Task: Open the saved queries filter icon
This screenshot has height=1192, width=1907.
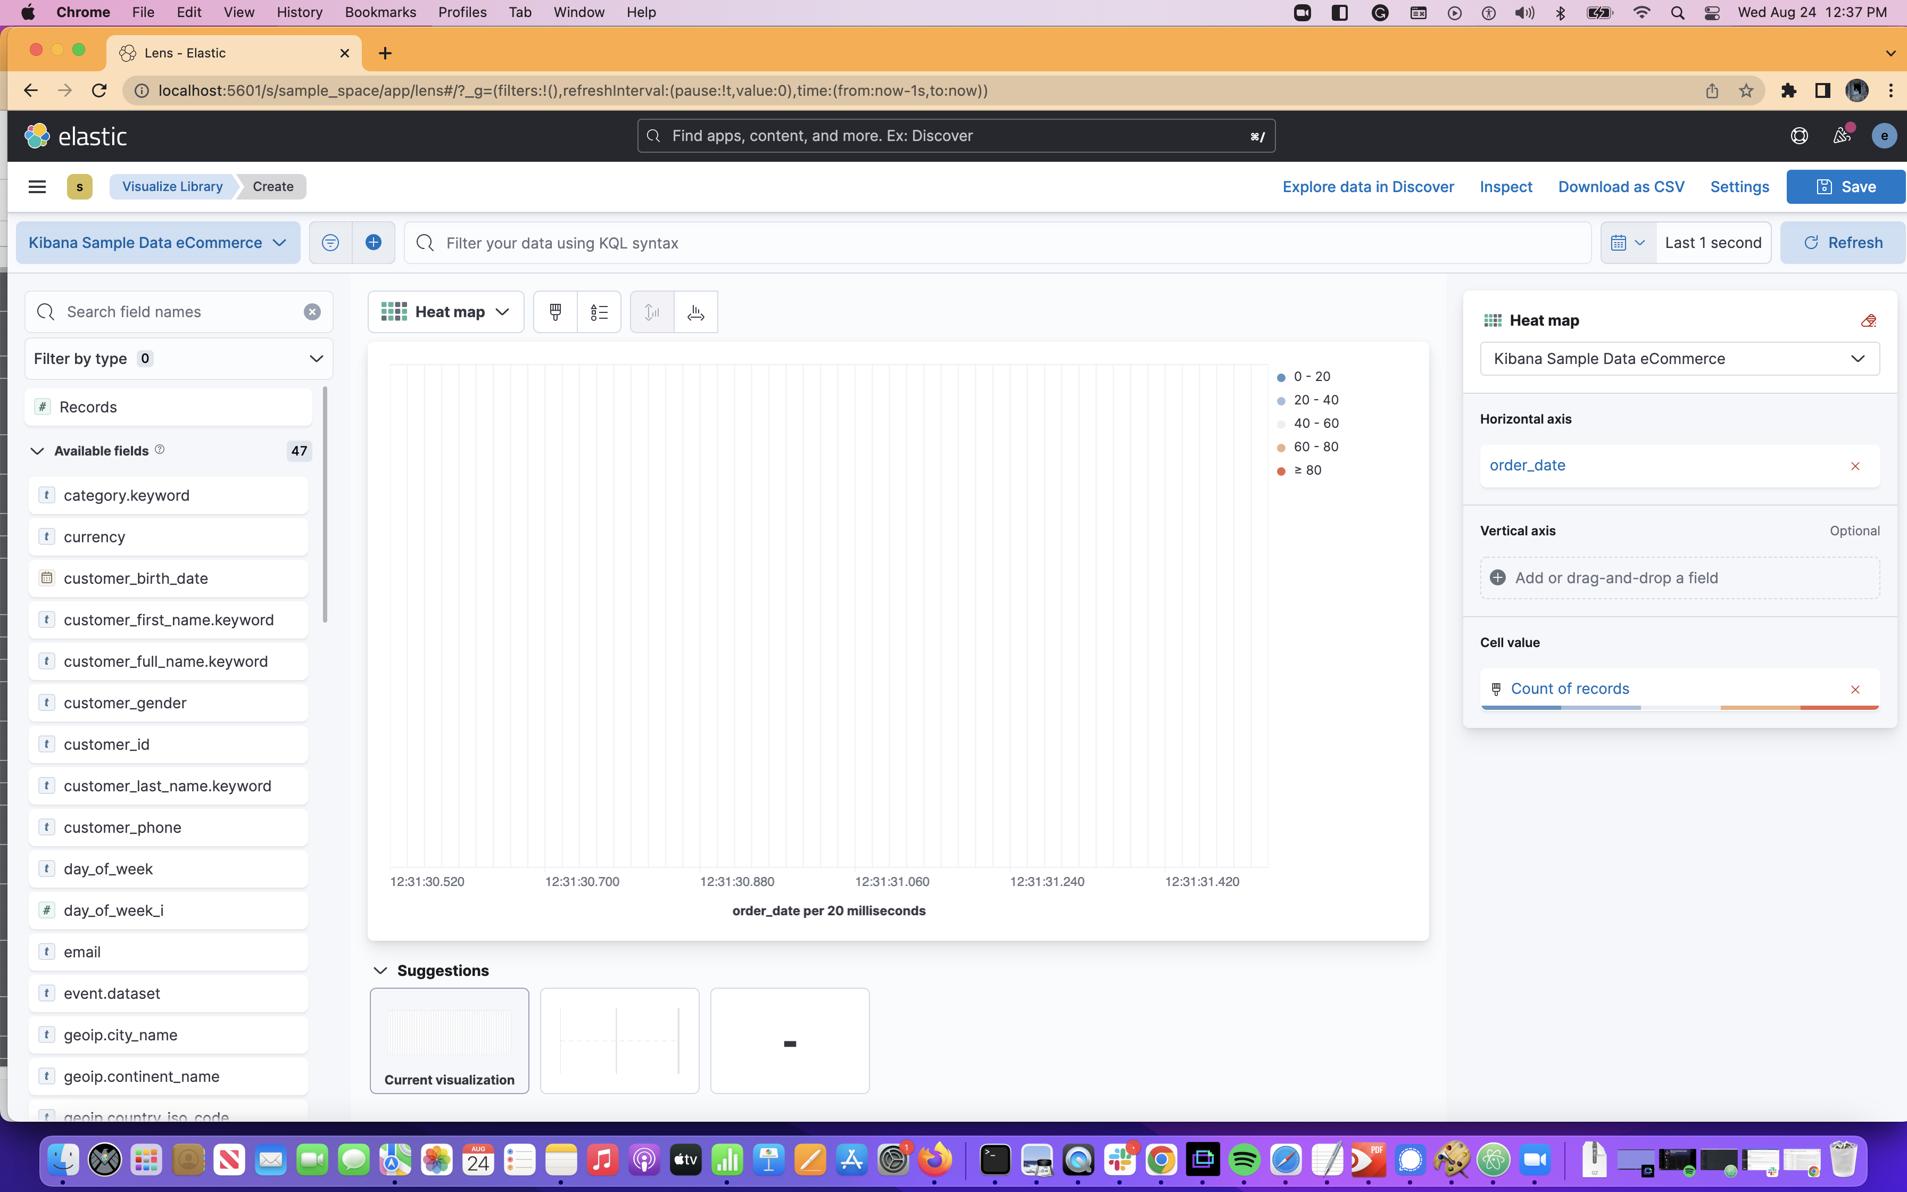Action: point(330,243)
